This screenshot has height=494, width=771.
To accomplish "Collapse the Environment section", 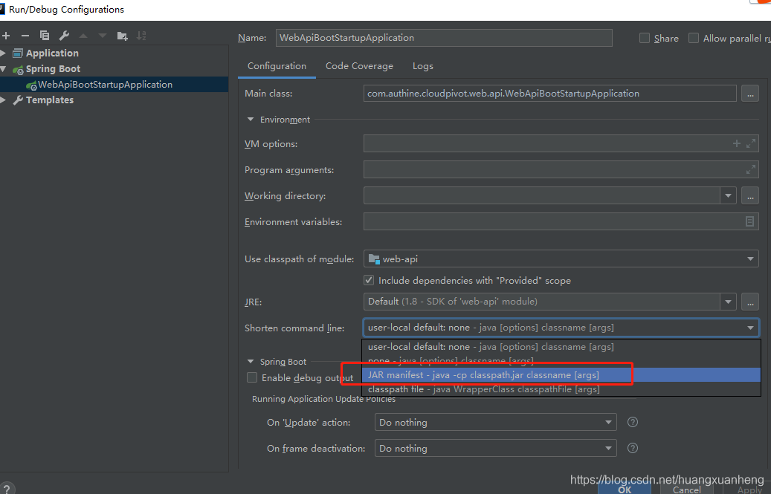I will 251,119.
